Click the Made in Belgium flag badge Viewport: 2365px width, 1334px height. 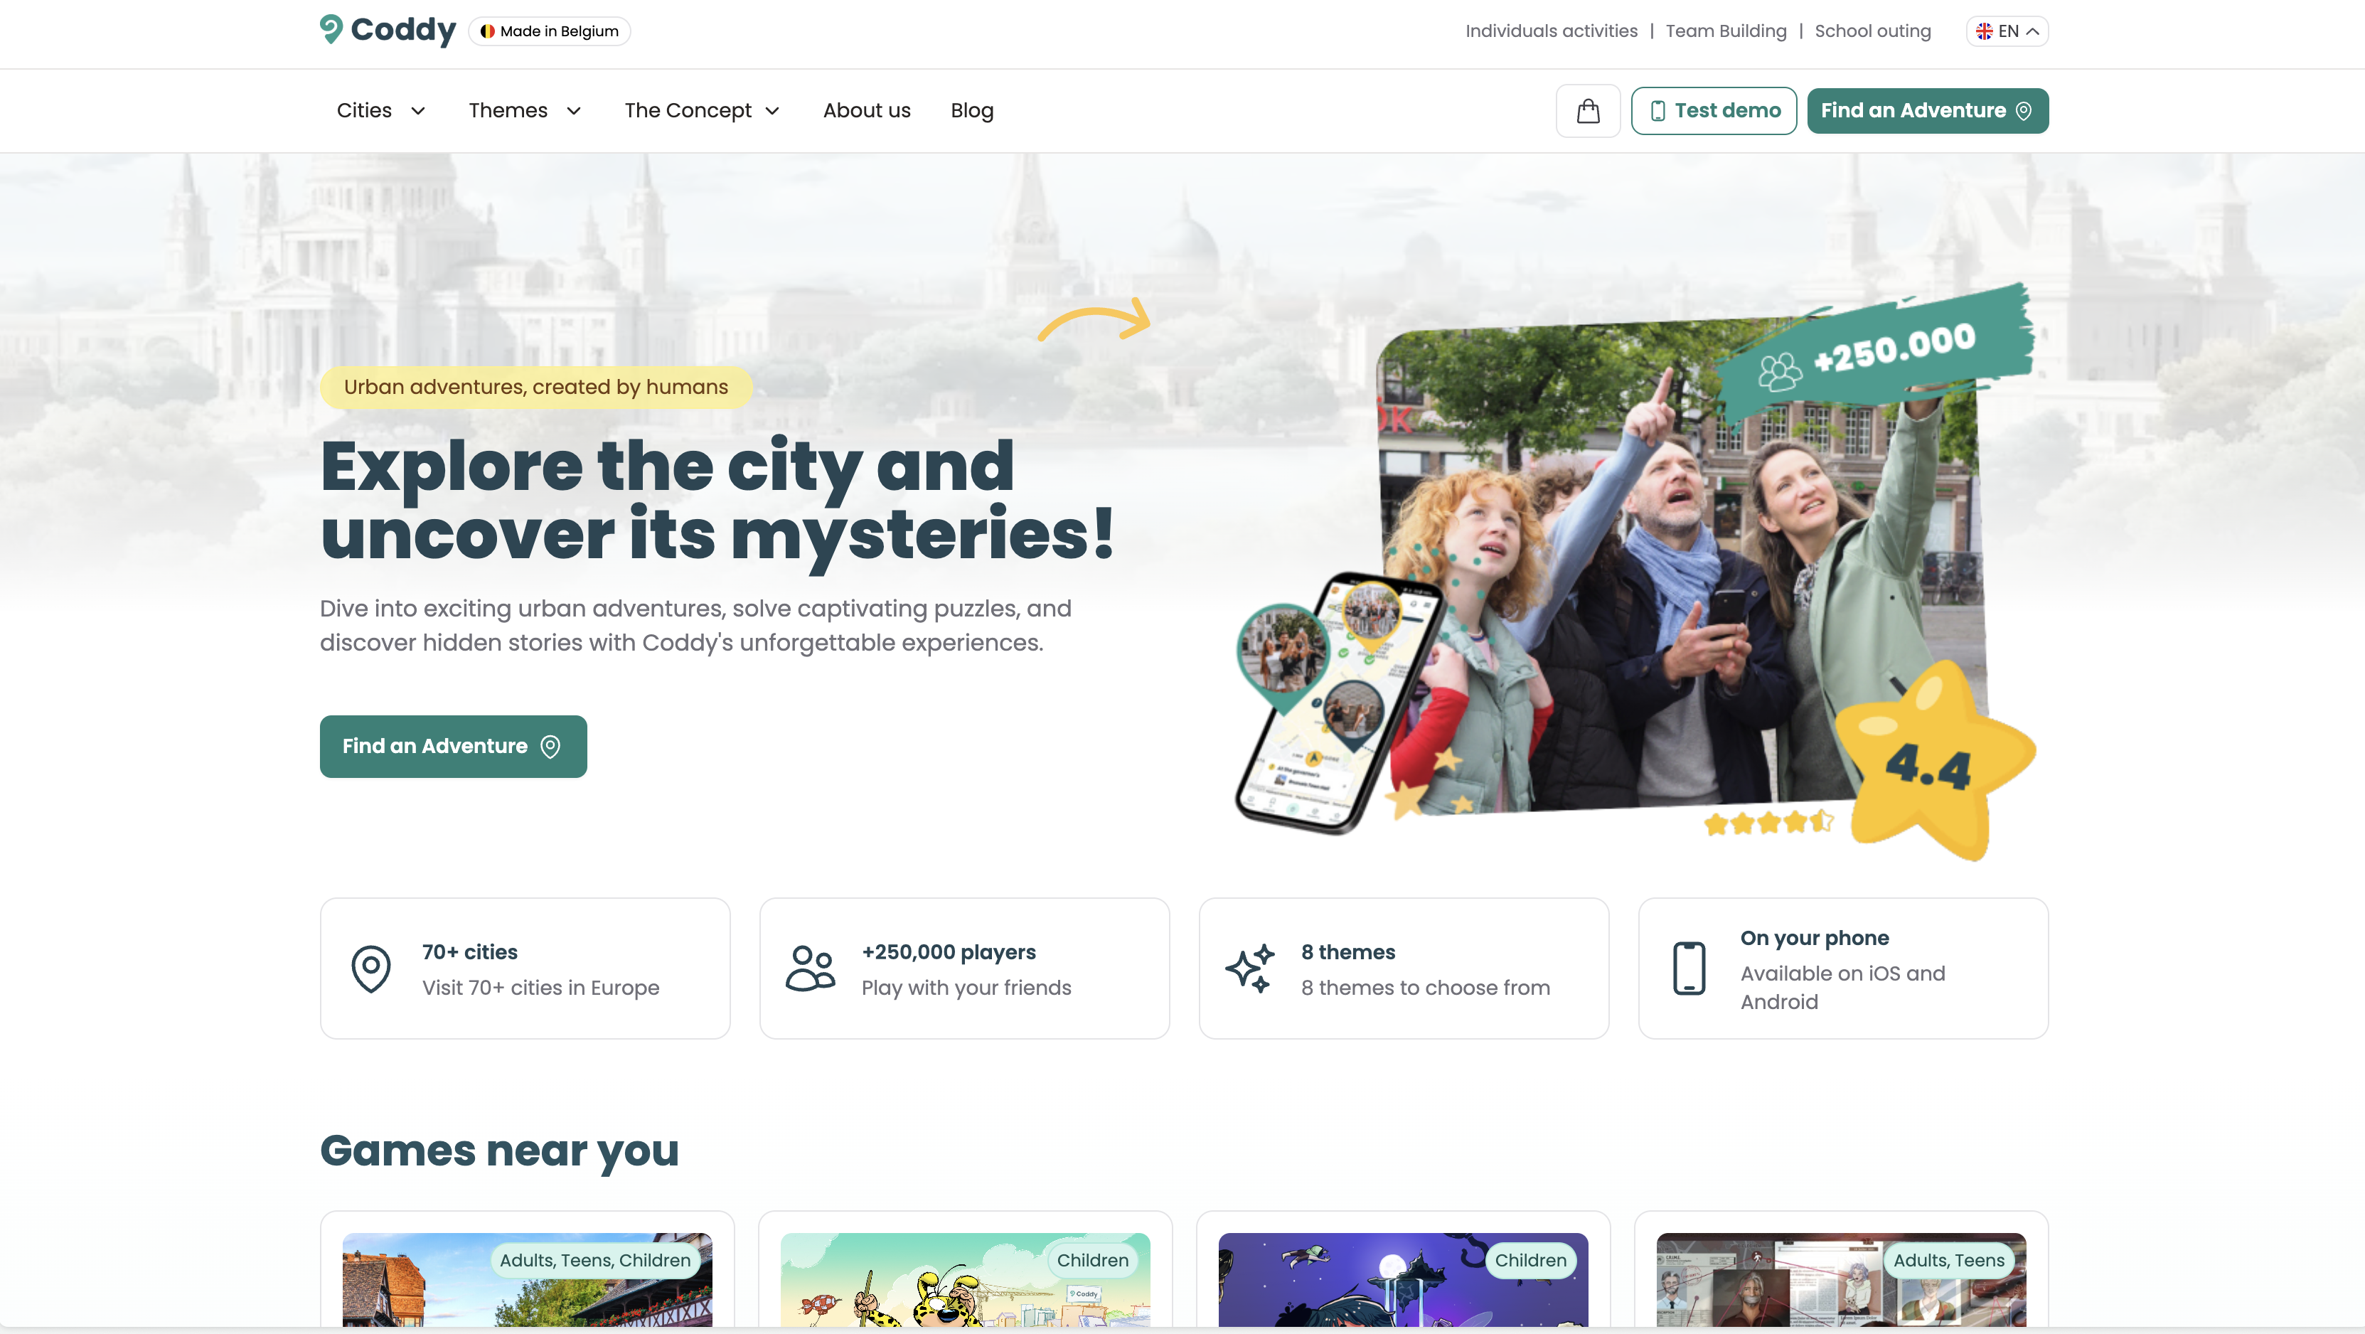point(549,31)
